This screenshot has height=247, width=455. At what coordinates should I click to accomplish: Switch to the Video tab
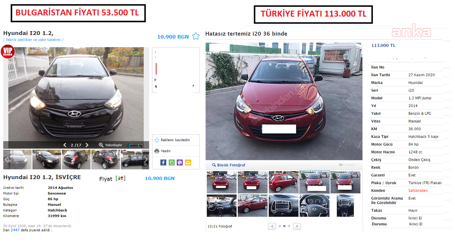pyautogui.click(x=347, y=165)
